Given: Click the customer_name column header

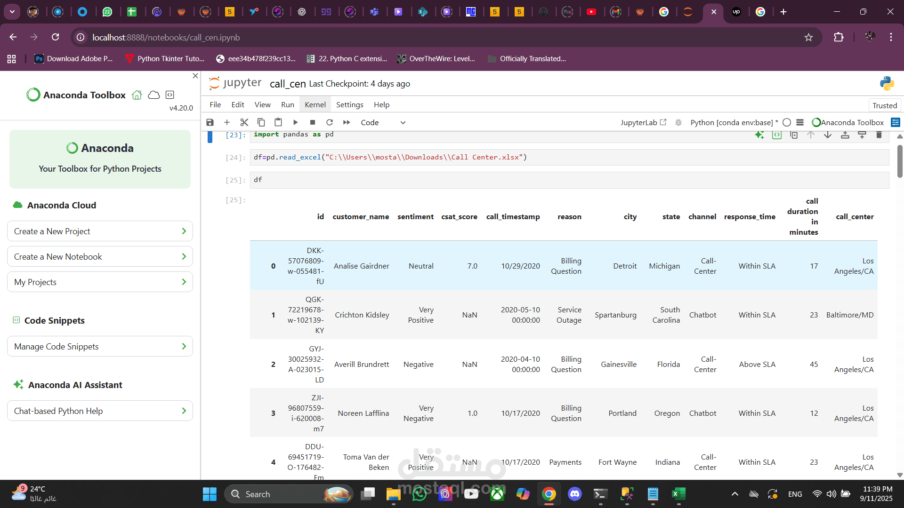Looking at the screenshot, I should click(x=361, y=217).
